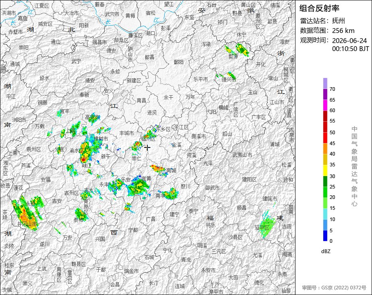This screenshot has width=372, height=295.
Task: Click the 樟树市 map label
Action: [x=101, y=139]
